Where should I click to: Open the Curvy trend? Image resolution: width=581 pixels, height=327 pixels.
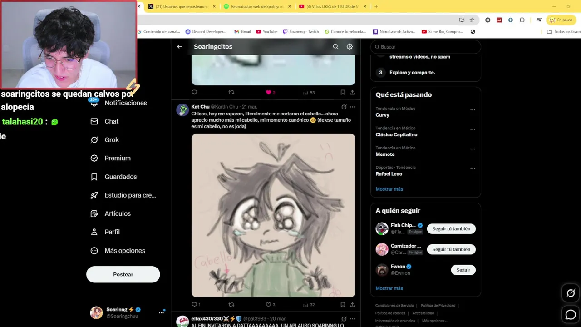[x=382, y=115]
